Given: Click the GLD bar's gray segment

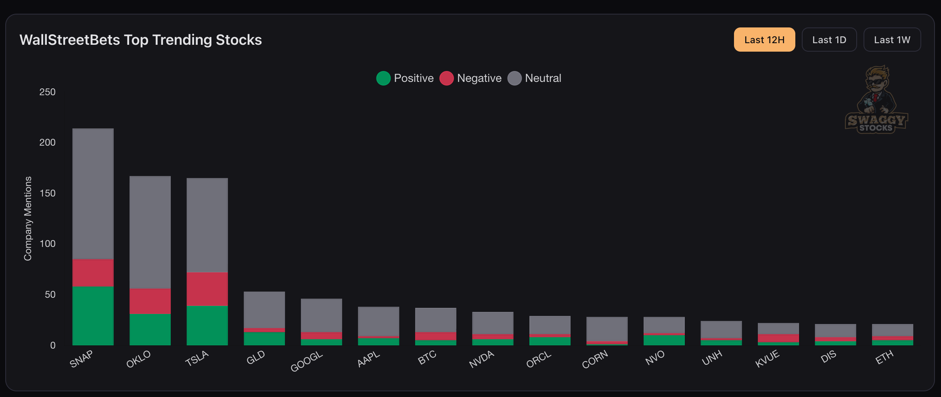Looking at the screenshot, I should point(264,310).
